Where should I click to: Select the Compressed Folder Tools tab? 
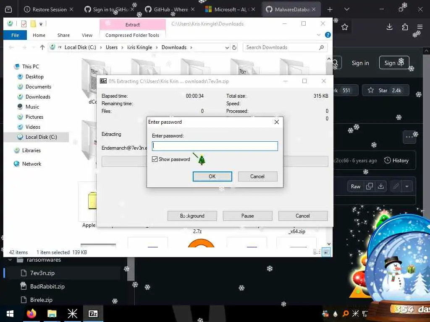click(132, 35)
